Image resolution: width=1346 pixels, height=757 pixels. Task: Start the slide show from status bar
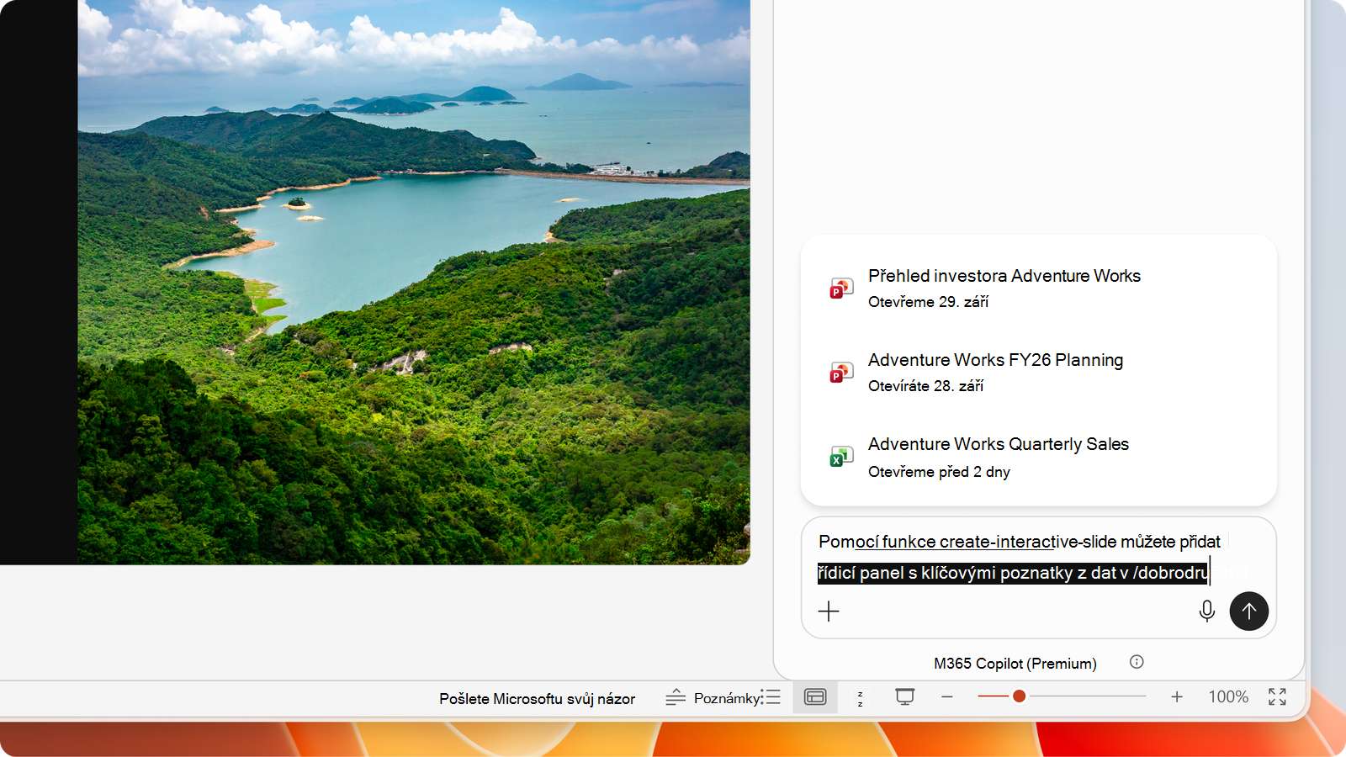[905, 697]
